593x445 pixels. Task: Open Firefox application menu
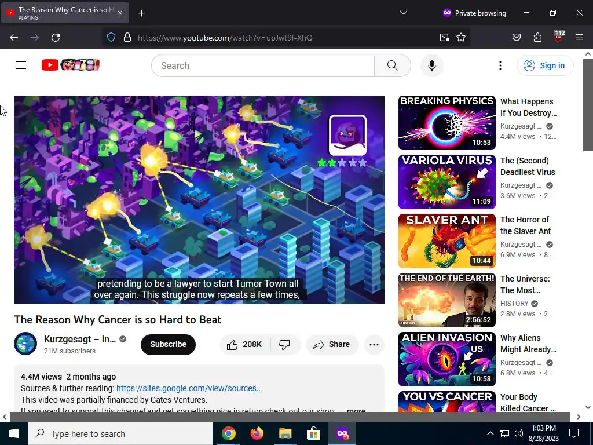579,38
